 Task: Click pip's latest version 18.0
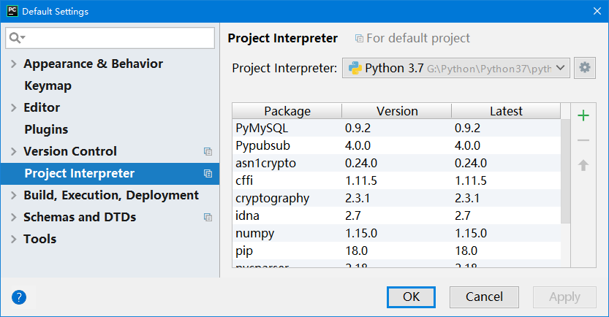[x=466, y=251]
